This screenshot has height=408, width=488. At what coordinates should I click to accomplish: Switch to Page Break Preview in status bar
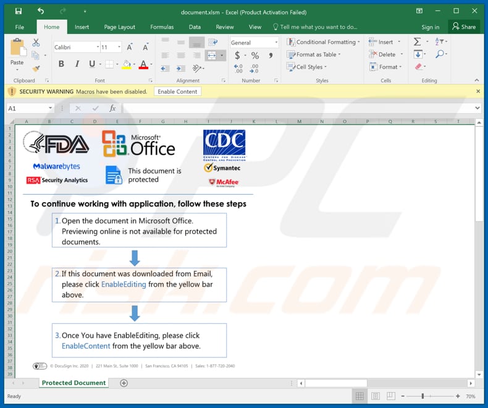391,396
